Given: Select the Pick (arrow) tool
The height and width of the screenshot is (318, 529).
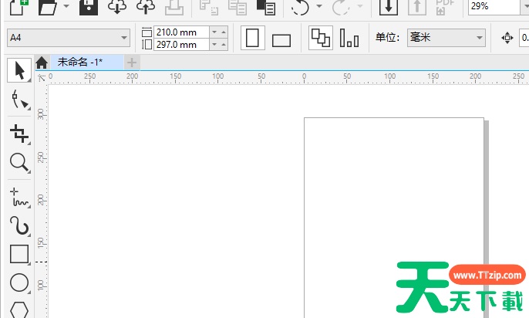Looking at the screenshot, I should pos(19,70).
